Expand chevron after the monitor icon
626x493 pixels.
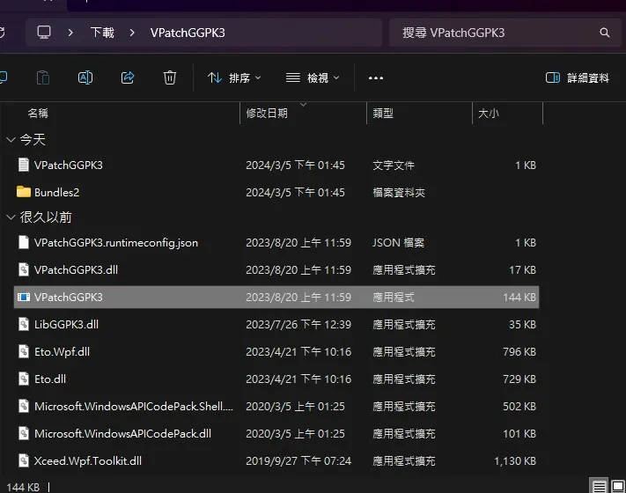70,33
